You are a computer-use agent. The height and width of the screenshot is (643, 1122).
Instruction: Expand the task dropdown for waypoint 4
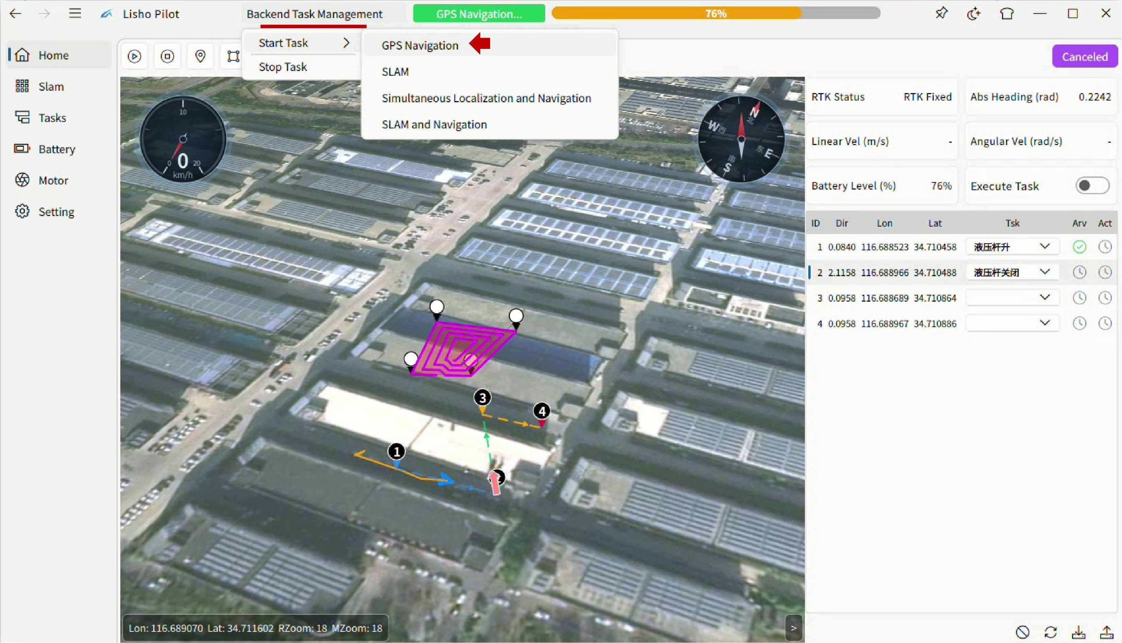click(x=1012, y=323)
